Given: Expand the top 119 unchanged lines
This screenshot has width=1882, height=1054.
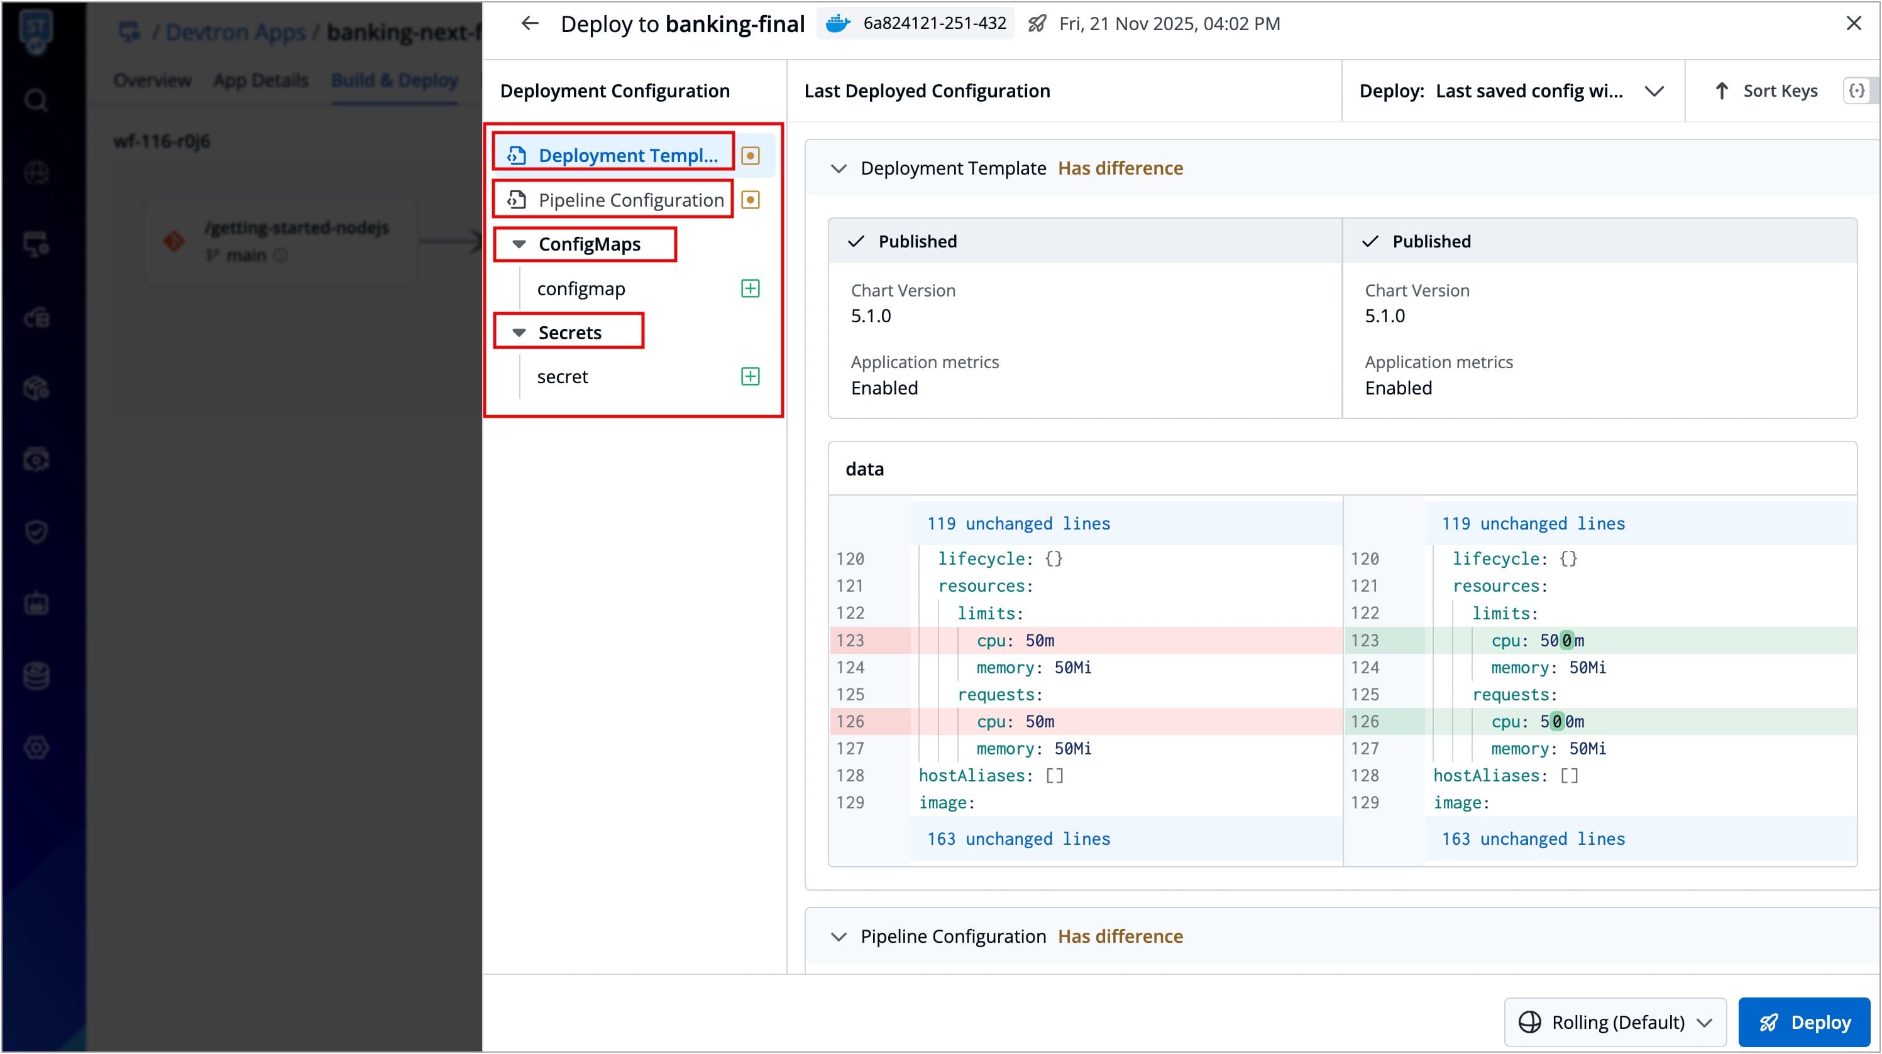Looking at the screenshot, I should click(1018, 523).
